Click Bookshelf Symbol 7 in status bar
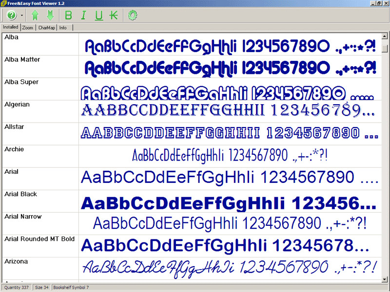 click(71, 288)
